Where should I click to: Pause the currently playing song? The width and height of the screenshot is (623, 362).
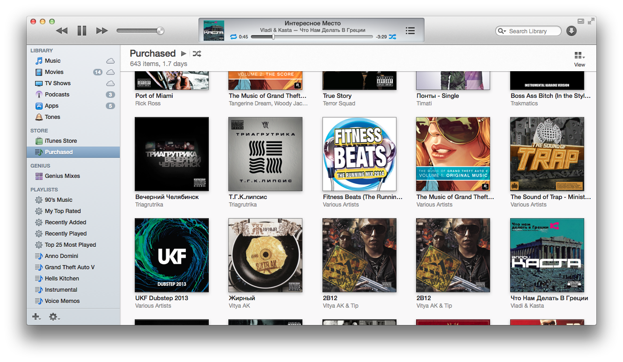coord(82,31)
